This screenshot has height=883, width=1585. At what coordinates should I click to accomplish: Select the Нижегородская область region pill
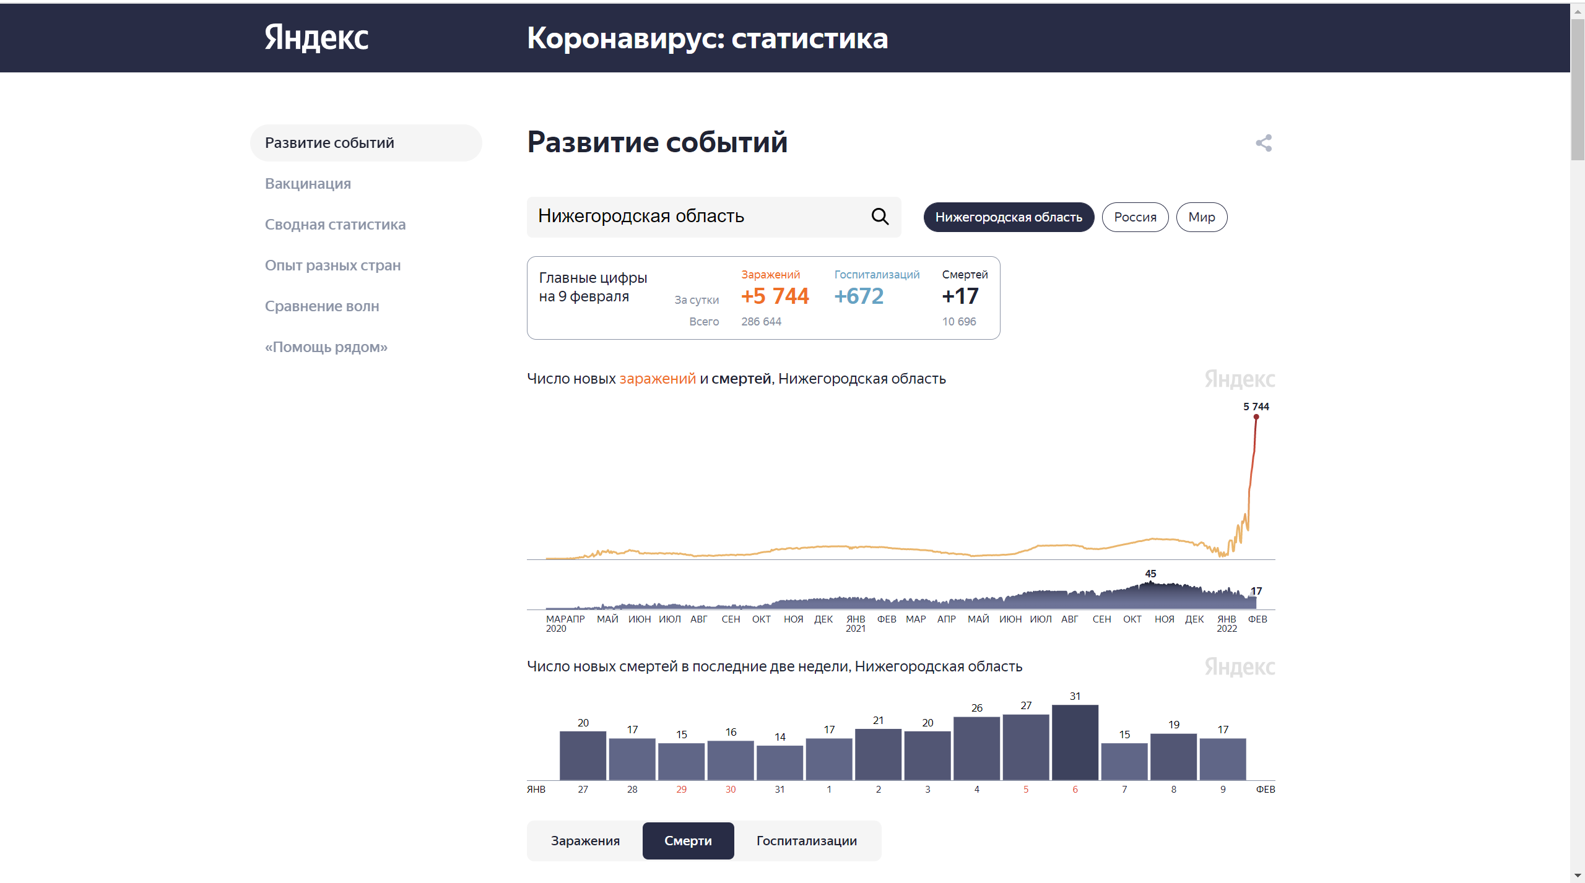tap(1009, 217)
